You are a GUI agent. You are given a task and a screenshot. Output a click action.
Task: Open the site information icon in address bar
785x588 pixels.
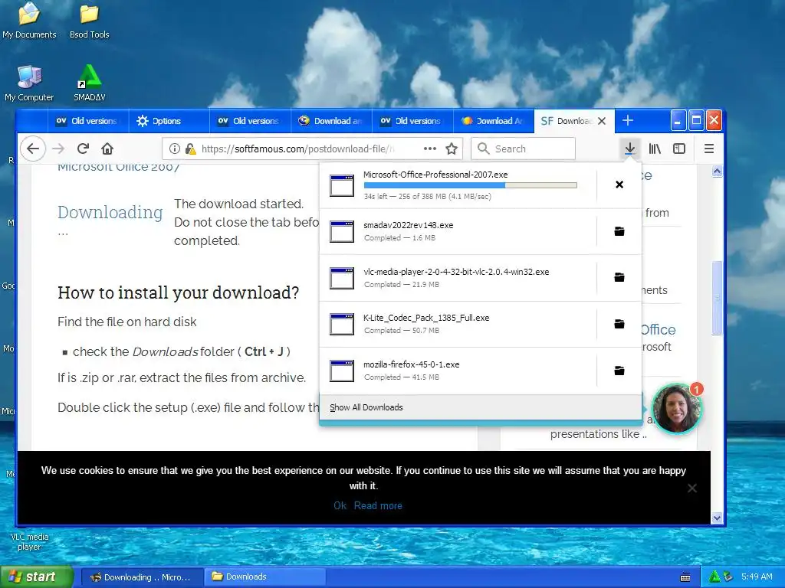pyautogui.click(x=174, y=149)
